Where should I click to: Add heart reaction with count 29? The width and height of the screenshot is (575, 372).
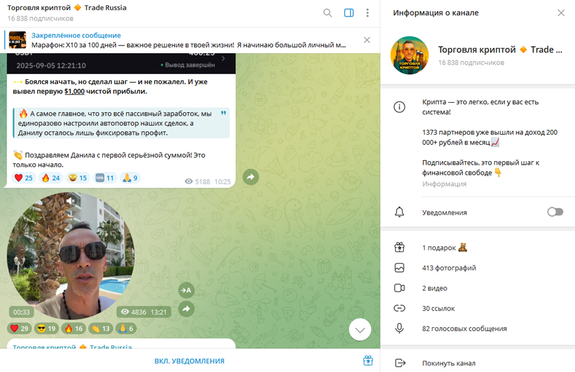[19, 328]
